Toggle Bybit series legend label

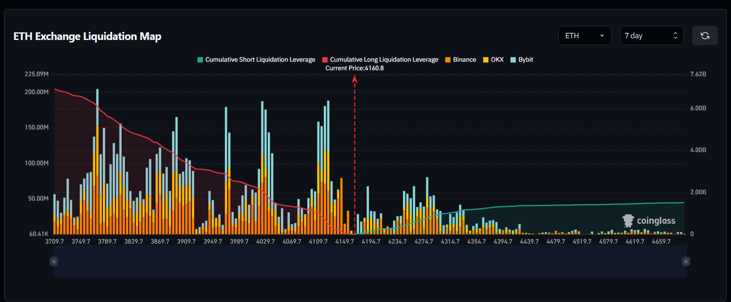pyautogui.click(x=526, y=60)
